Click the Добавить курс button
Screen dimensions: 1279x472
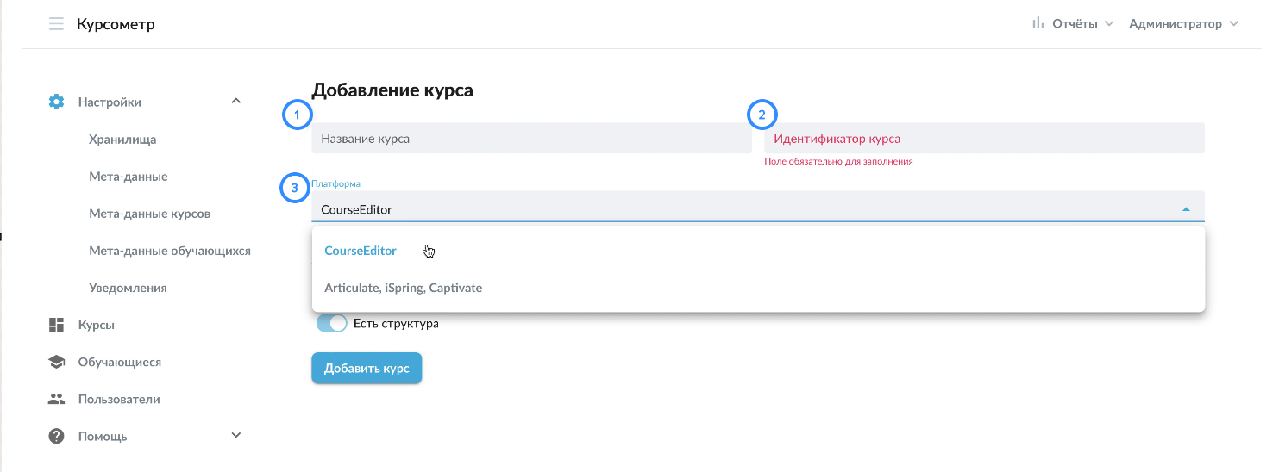point(367,368)
